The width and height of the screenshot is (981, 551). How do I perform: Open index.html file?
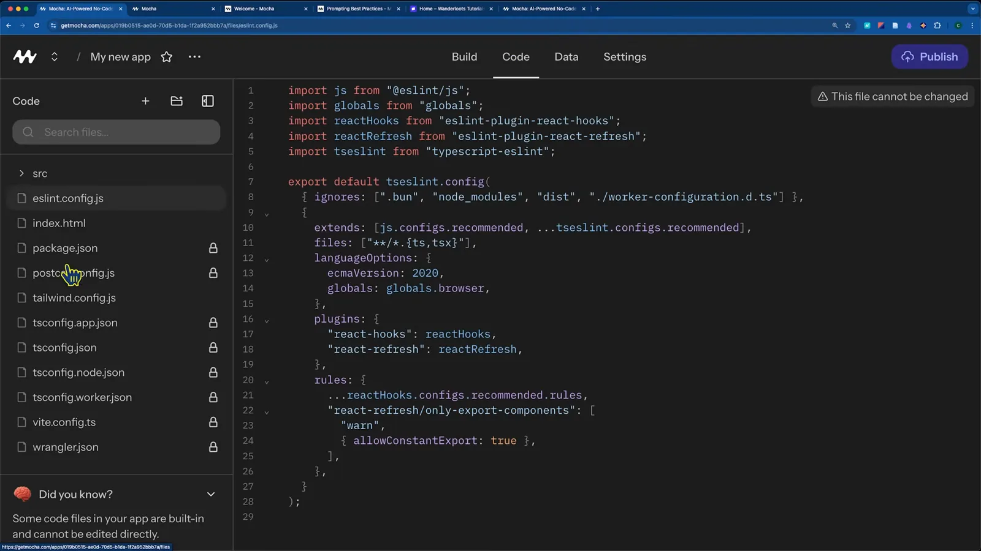[116, 223]
